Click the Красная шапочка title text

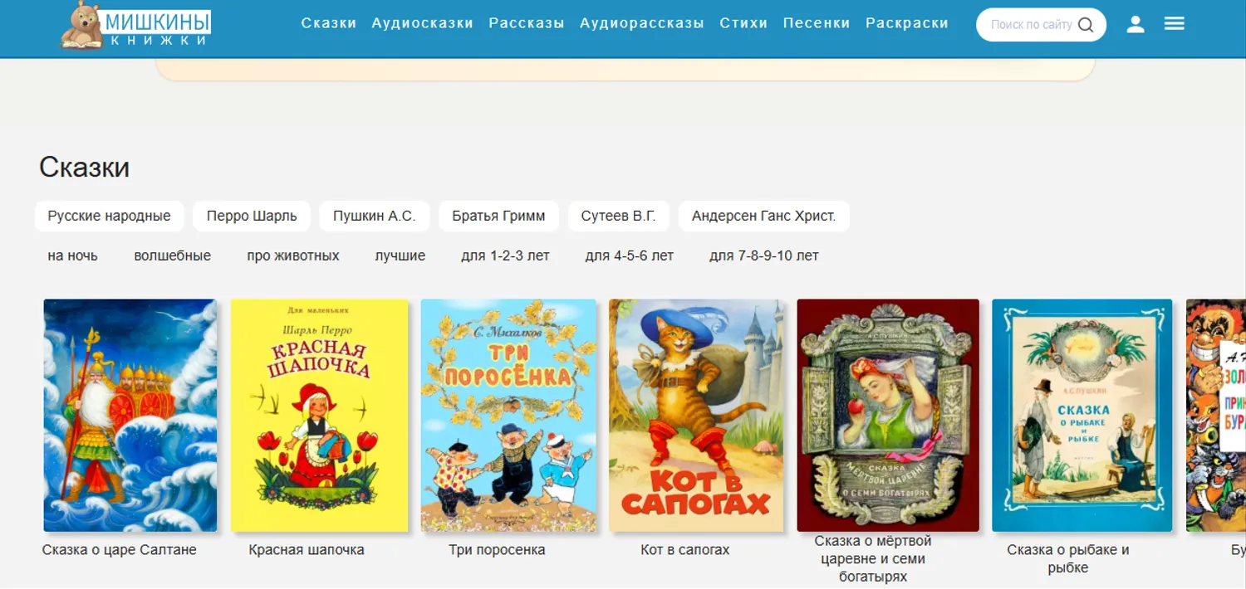coord(307,550)
